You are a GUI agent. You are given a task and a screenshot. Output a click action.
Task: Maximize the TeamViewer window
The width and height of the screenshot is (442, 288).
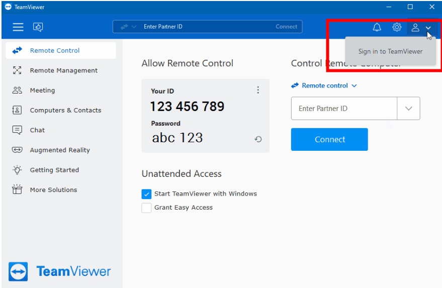tap(410, 7)
